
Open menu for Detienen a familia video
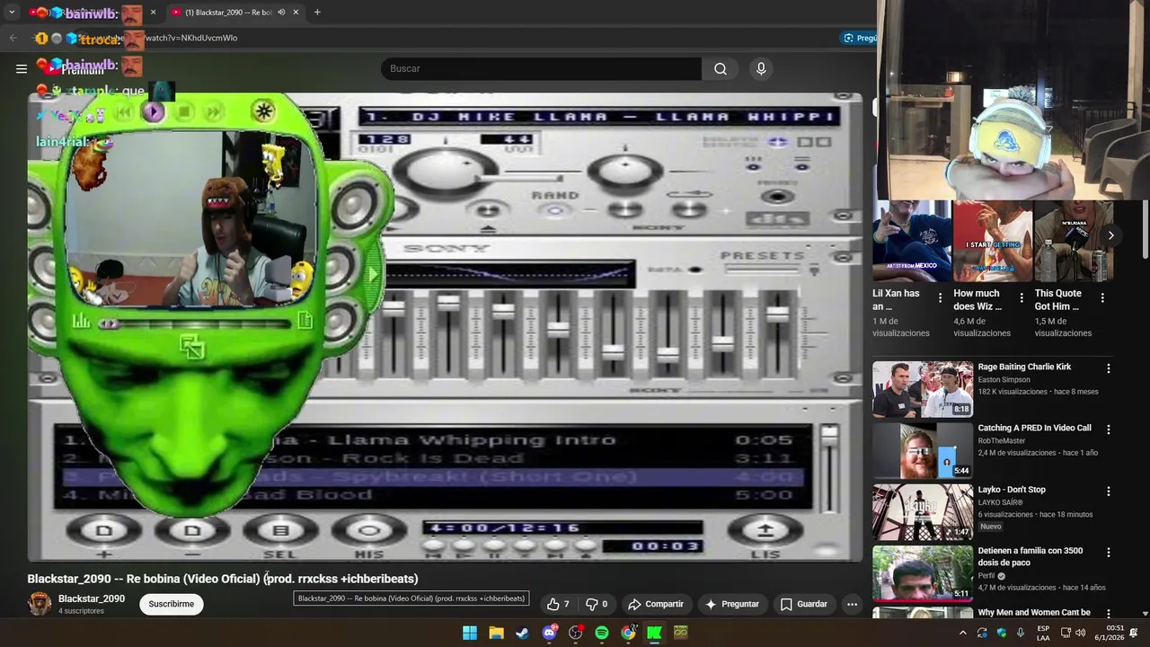1108,553
